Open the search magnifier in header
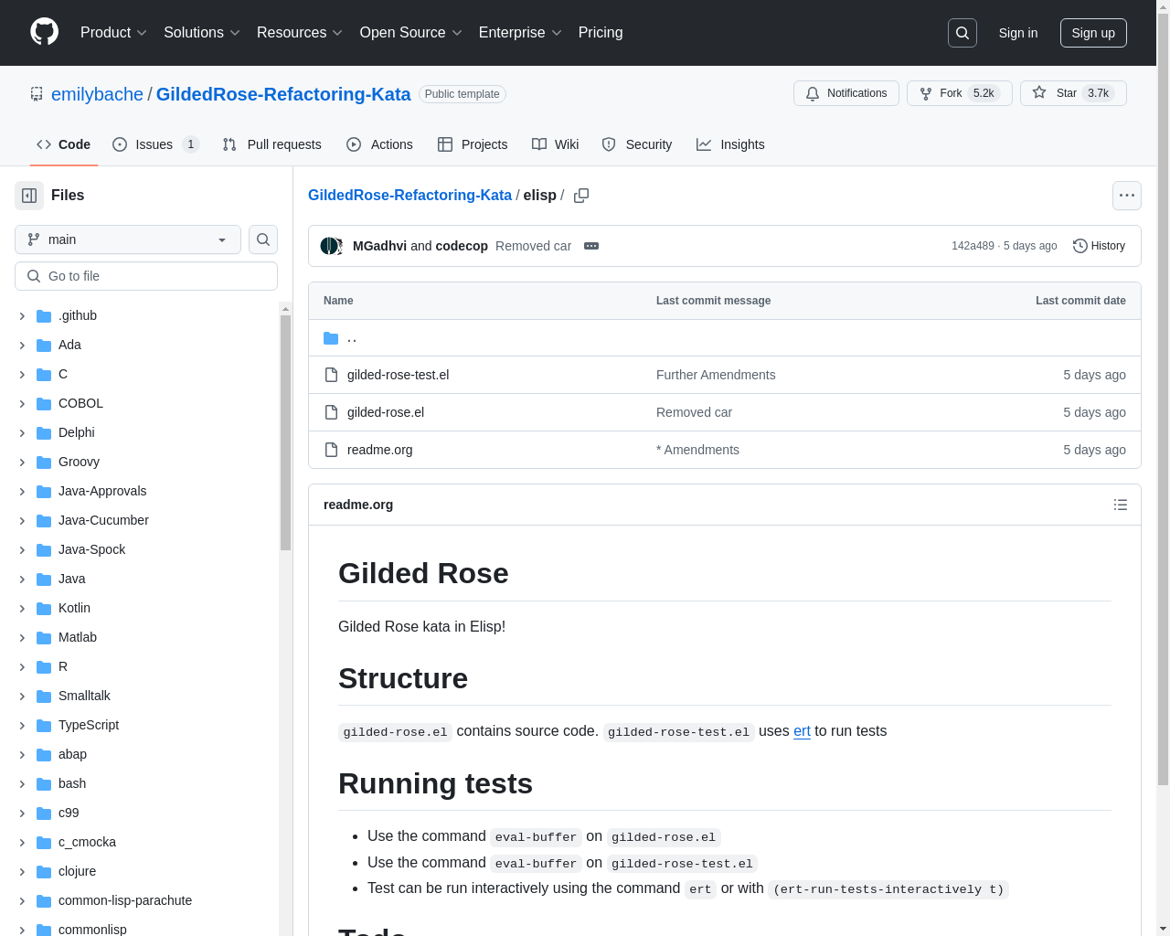 [x=963, y=33]
